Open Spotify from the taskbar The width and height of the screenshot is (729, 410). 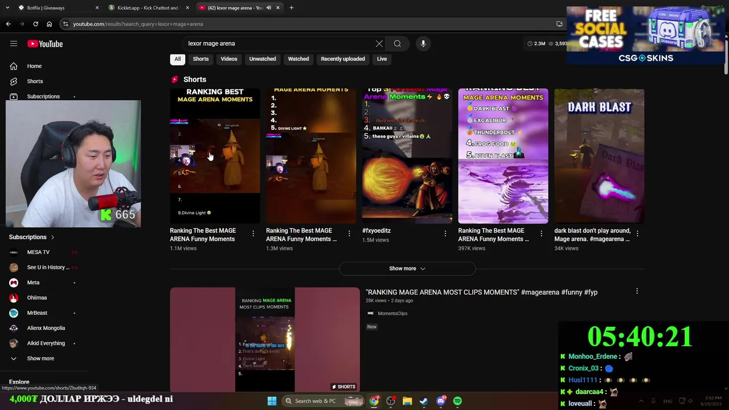coord(457,401)
